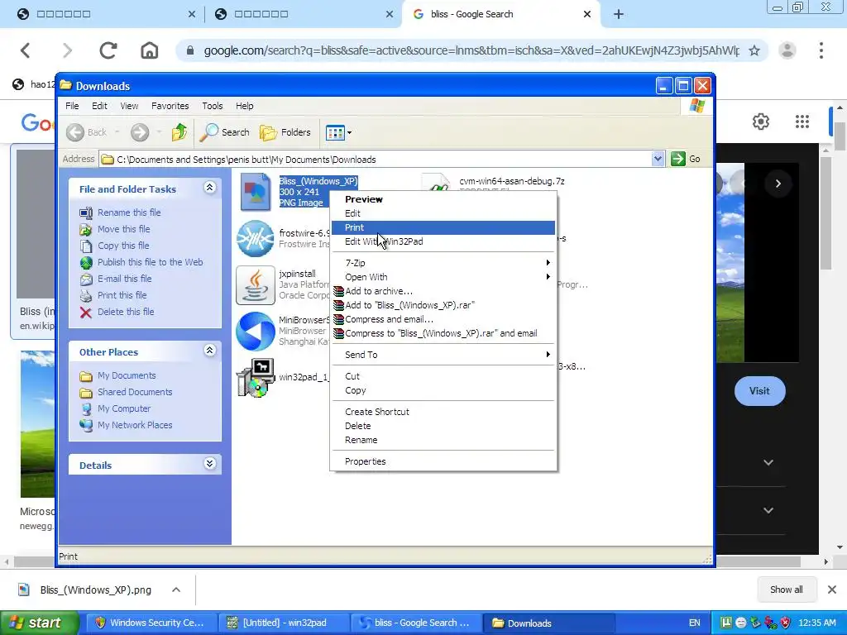This screenshot has width=847, height=635.
Task: Reload the page in Chrome
Action: (x=108, y=50)
